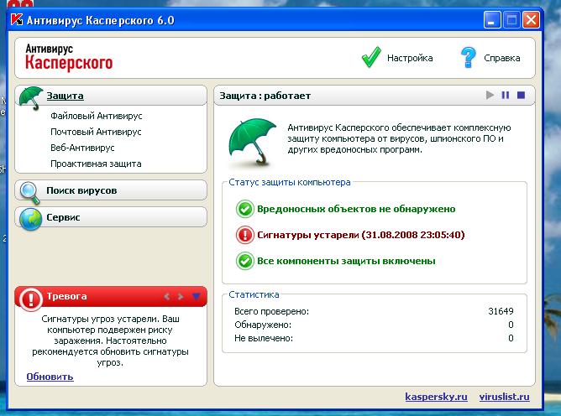Click the Не вылечено statistics row label
The height and width of the screenshot is (416, 561).
[x=264, y=338]
